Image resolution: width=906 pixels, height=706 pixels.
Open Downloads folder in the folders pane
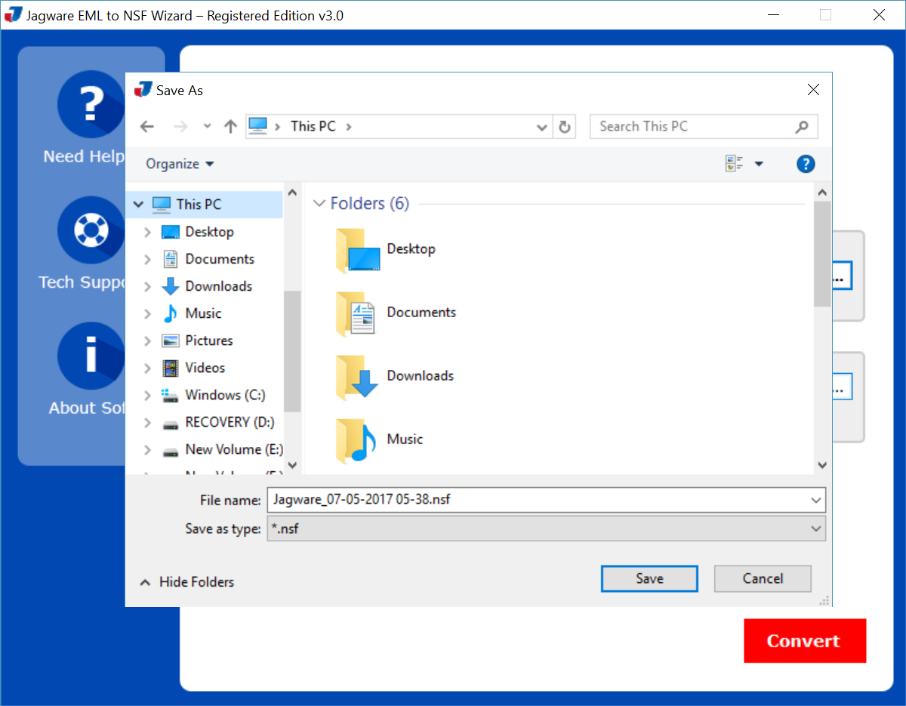[396, 377]
